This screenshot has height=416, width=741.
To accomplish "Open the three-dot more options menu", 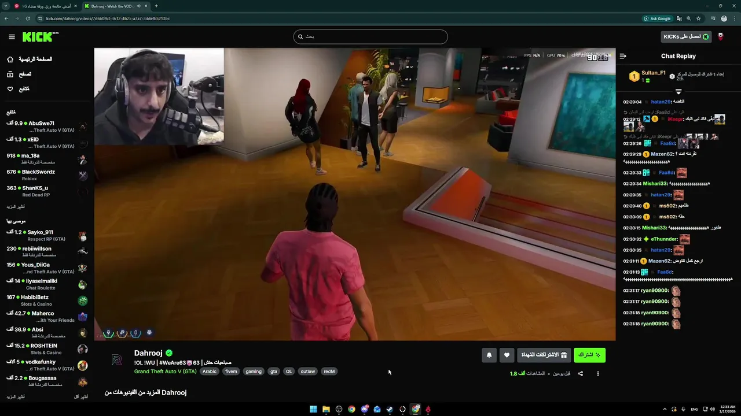I will point(598,374).
